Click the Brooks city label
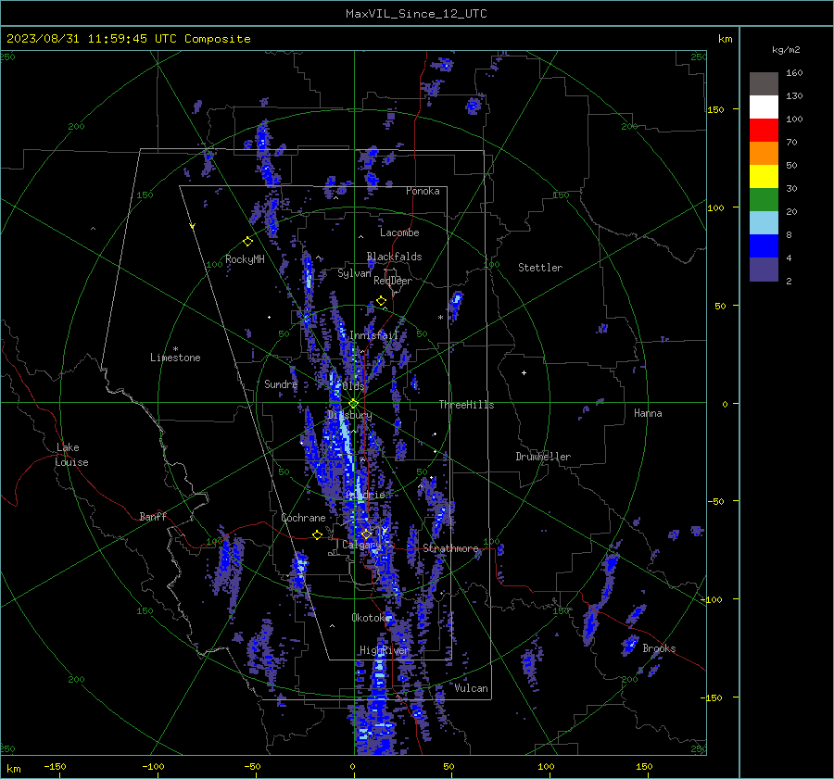Image resolution: width=834 pixels, height=779 pixels. pyautogui.click(x=659, y=648)
